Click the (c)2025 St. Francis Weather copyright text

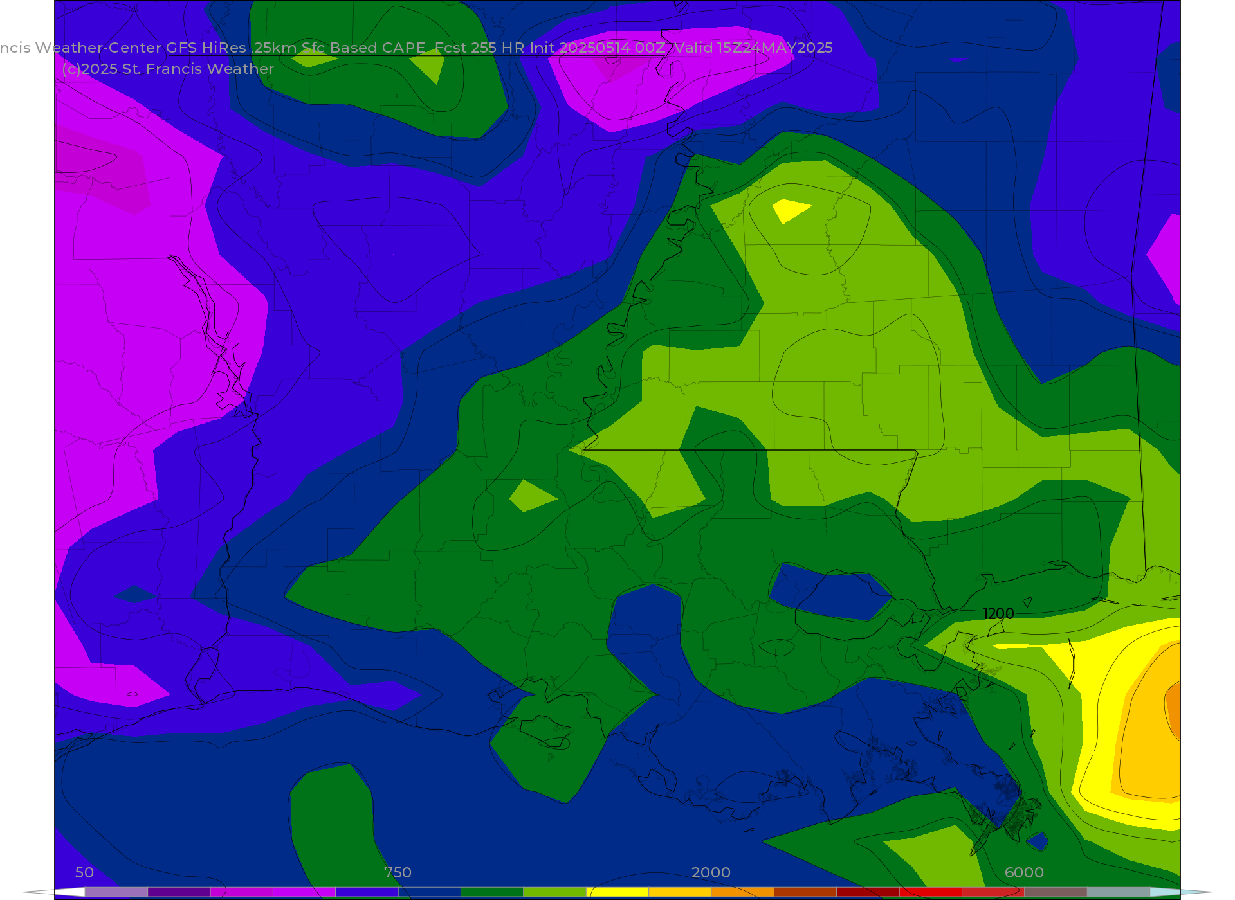click(168, 69)
